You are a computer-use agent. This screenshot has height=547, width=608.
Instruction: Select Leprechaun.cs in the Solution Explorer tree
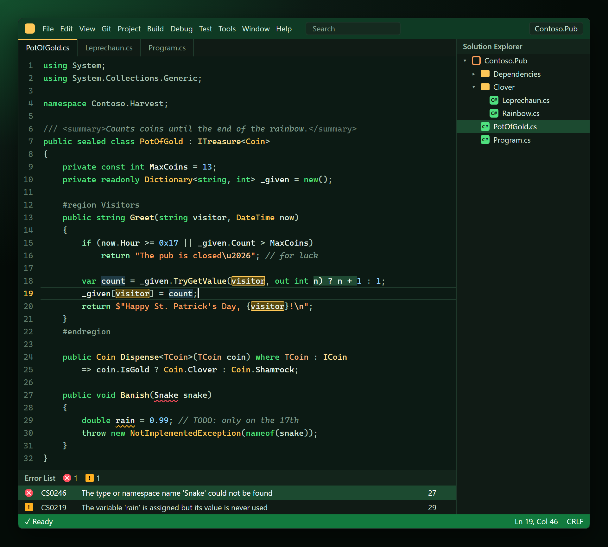pyautogui.click(x=523, y=100)
